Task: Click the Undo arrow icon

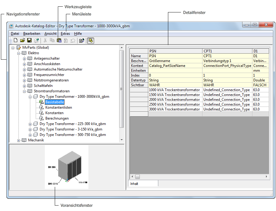Action: point(73,41)
